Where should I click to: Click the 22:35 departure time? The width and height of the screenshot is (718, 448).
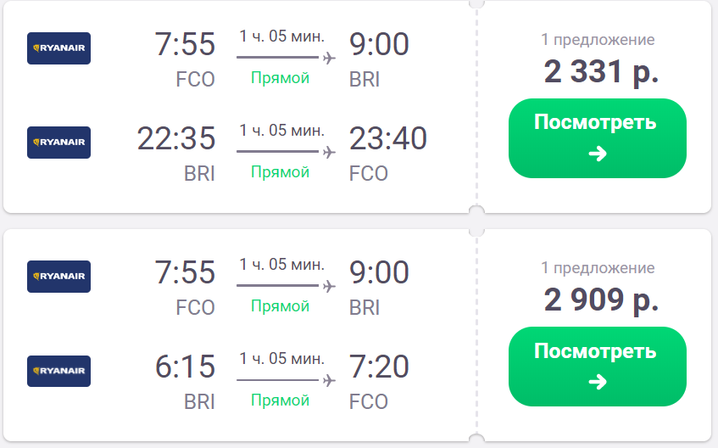pos(176,138)
